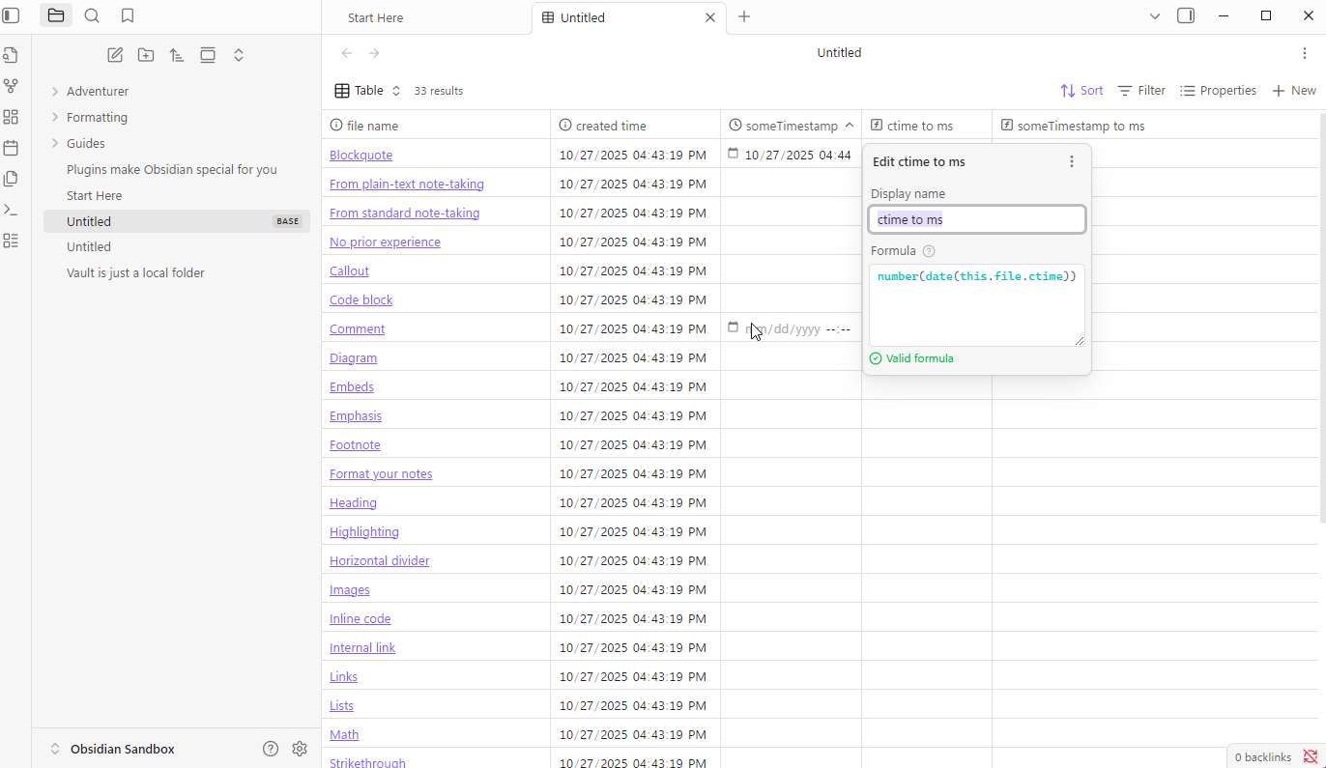The width and height of the screenshot is (1326, 768).
Task: Toggle the right sidebar
Action: (1186, 15)
